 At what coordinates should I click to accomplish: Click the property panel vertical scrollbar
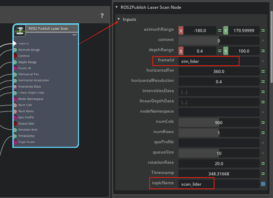272,47
